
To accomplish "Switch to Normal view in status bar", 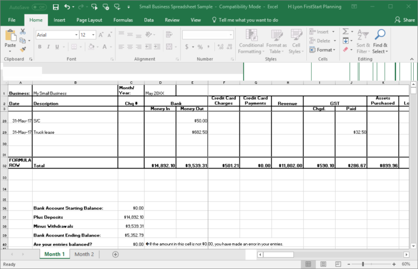I will (307, 264).
